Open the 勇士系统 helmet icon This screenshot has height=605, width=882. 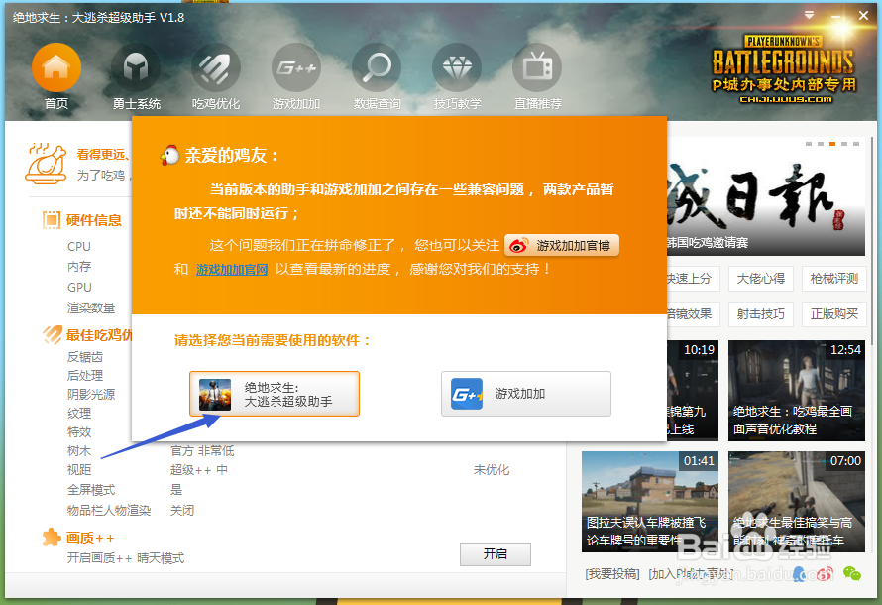pos(136,67)
